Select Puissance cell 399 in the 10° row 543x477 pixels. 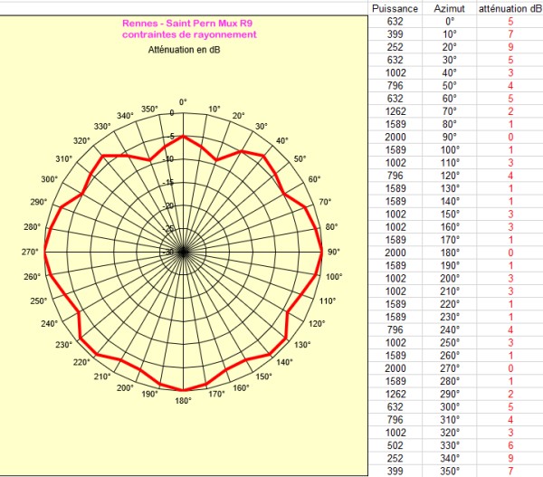pyautogui.click(x=395, y=34)
